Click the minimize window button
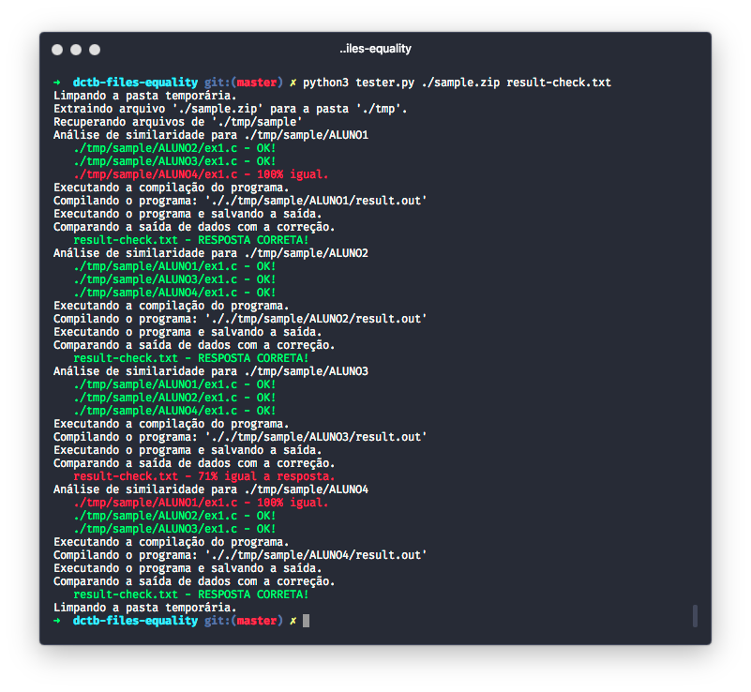The height and width of the screenshot is (692, 751). pos(76,50)
